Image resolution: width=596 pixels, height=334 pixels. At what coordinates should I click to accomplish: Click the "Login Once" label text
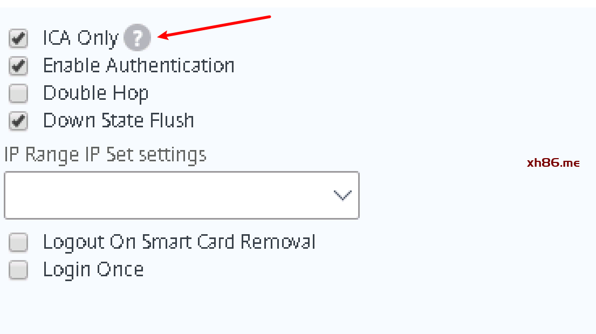pos(93,269)
